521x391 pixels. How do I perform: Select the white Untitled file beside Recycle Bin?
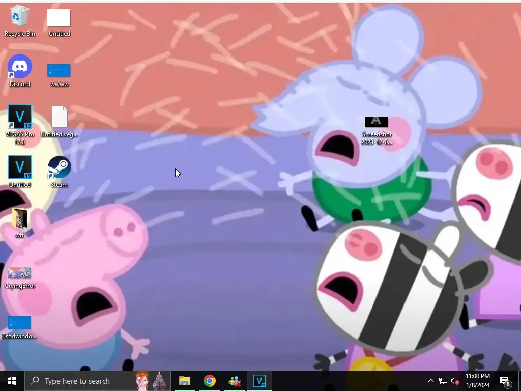[x=59, y=22]
